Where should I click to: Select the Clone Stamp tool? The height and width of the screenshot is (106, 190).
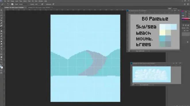pos(1,31)
